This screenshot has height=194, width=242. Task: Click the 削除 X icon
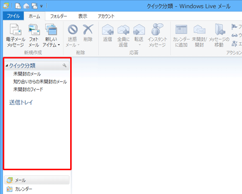(88, 30)
